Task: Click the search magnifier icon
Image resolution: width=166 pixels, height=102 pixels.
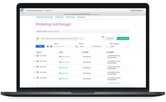Action: (x=76, y=46)
